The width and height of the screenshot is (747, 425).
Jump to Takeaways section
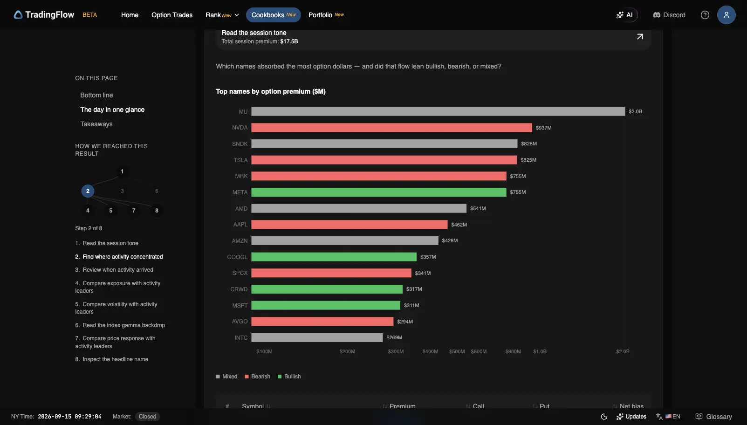pos(96,124)
